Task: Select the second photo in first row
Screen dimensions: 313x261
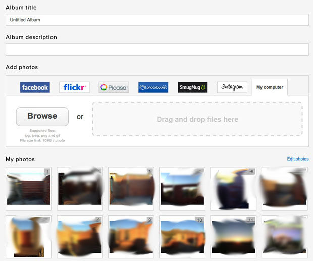Action: (x=80, y=188)
